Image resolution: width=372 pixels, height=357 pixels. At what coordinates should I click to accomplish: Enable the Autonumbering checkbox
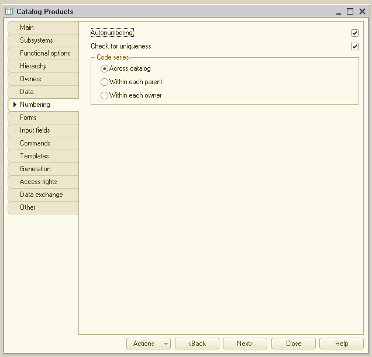[x=354, y=33]
